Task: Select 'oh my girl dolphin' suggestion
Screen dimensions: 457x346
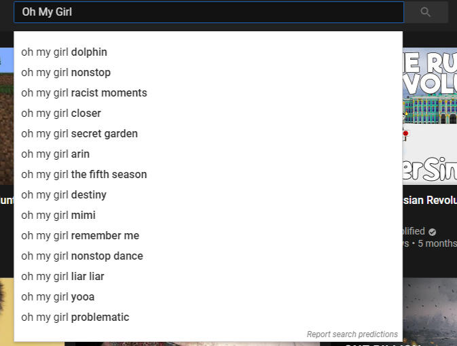Action: coord(65,52)
